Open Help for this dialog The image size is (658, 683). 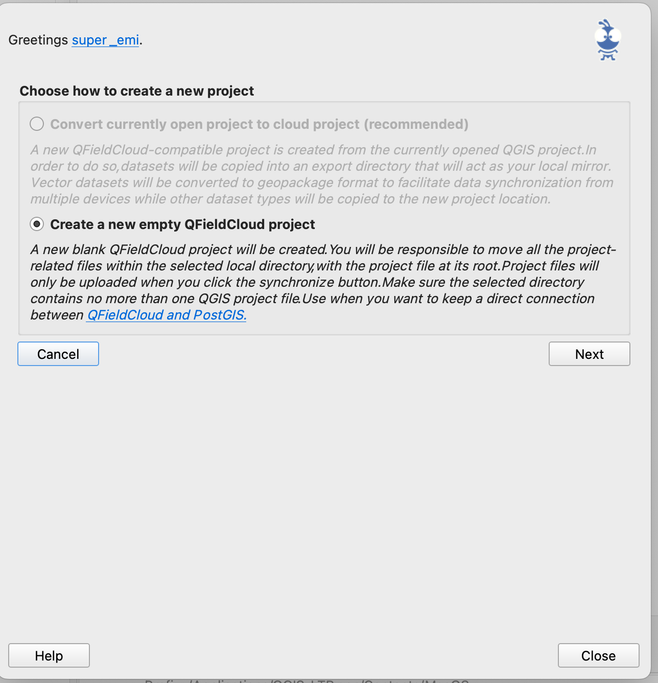49,655
